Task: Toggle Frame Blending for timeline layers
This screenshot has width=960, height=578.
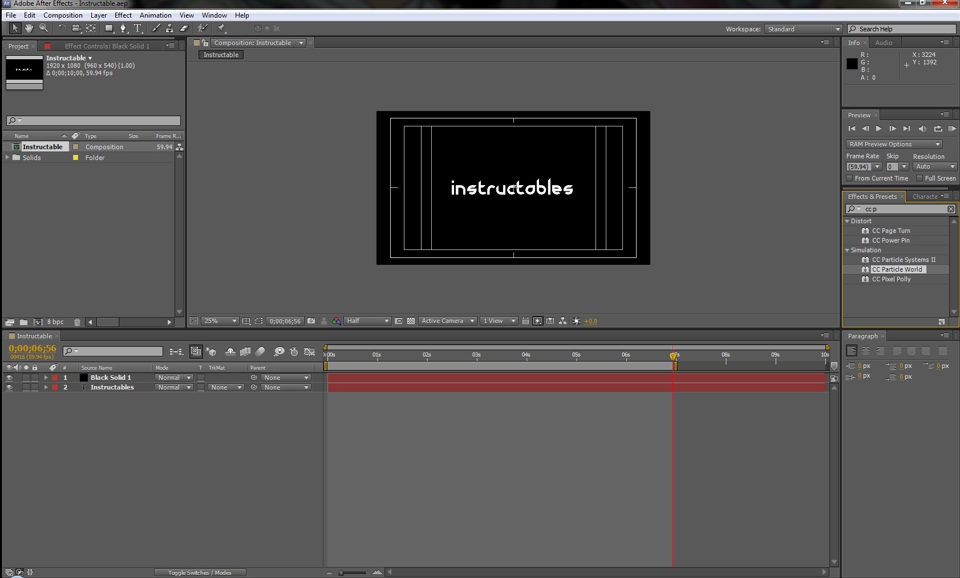Action: point(245,352)
